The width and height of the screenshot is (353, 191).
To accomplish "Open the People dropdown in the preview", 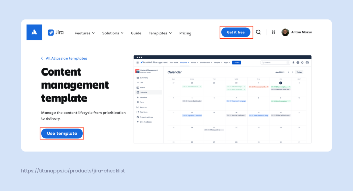I will 218,63.
